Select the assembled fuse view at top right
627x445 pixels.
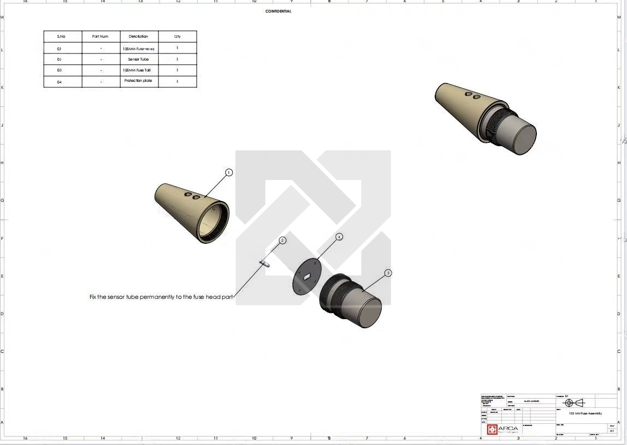[485, 117]
